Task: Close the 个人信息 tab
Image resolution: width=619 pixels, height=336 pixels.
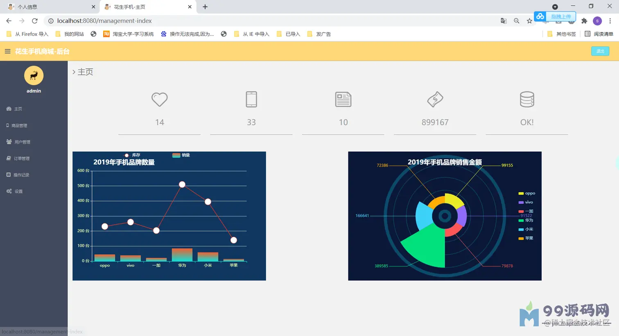Action: 93,7
